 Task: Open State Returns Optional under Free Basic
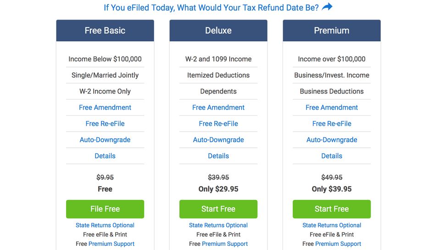[x=105, y=225]
